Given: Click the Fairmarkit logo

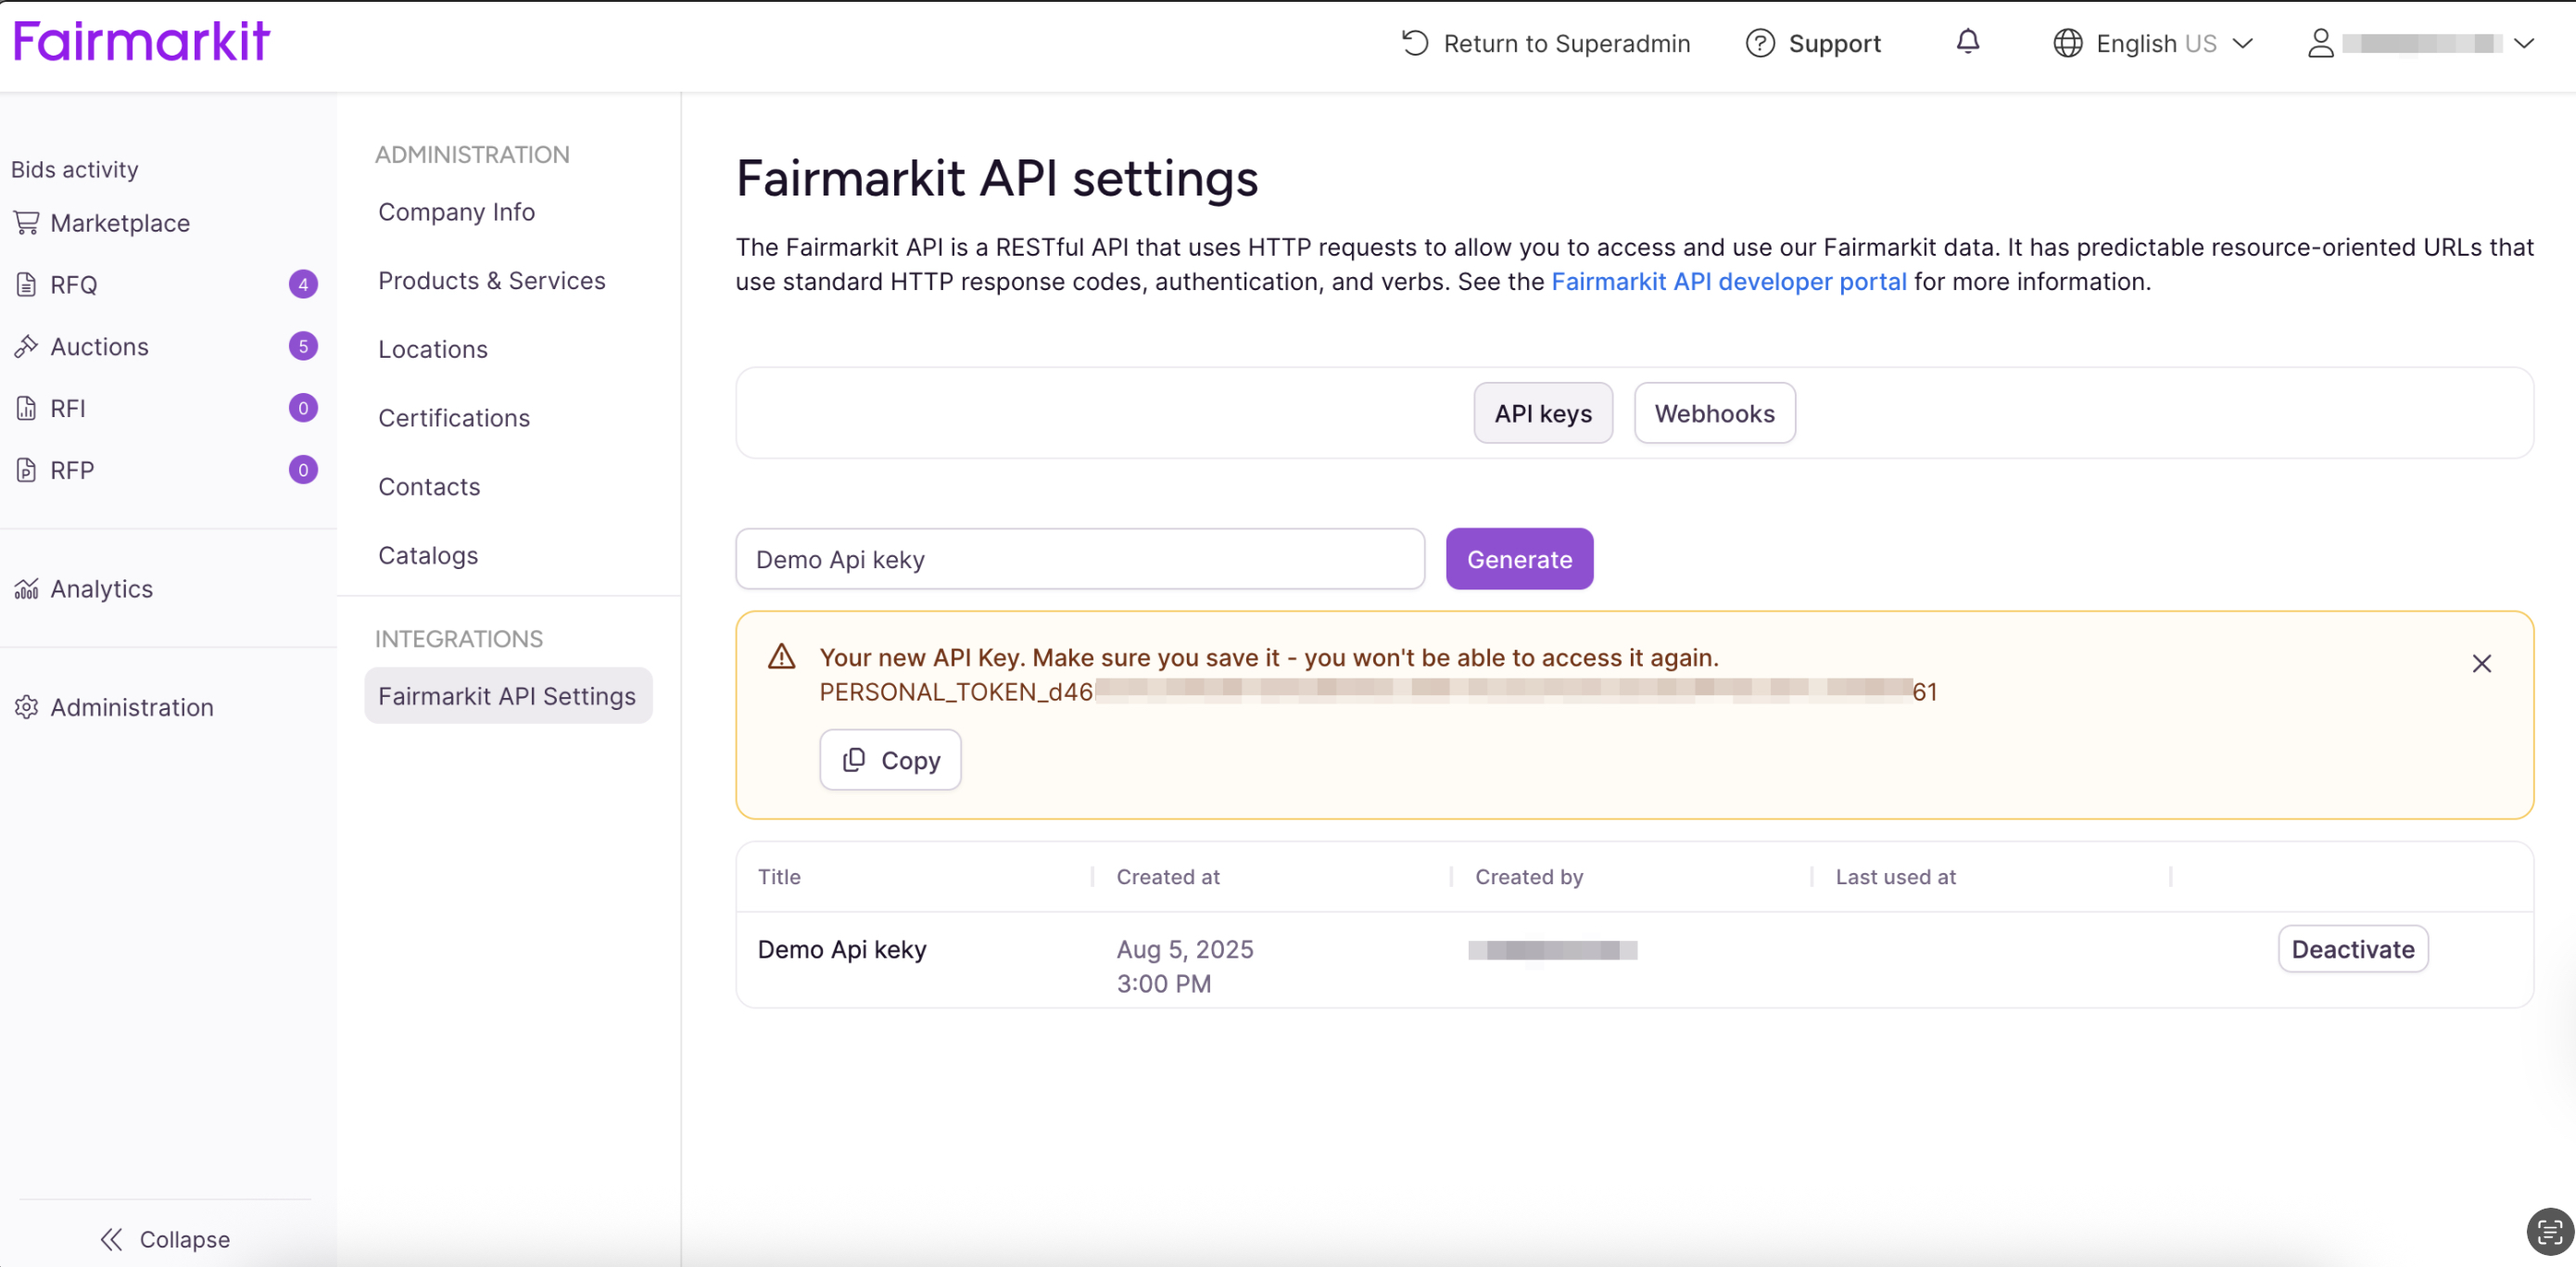Looking at the screenshot, I should tap(141, 41).
